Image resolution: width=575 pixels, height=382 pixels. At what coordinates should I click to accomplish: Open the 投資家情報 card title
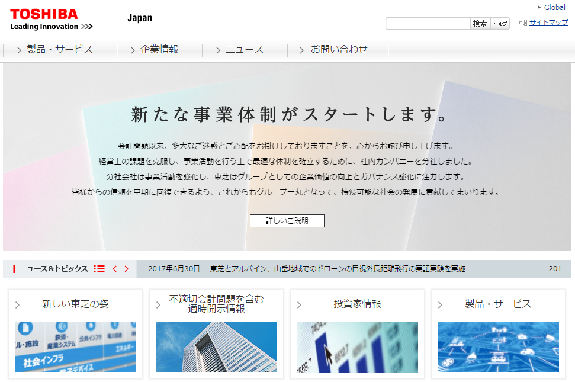(357, 304)
